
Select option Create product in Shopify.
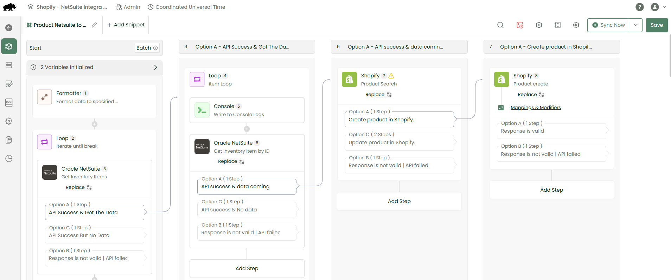399,120
